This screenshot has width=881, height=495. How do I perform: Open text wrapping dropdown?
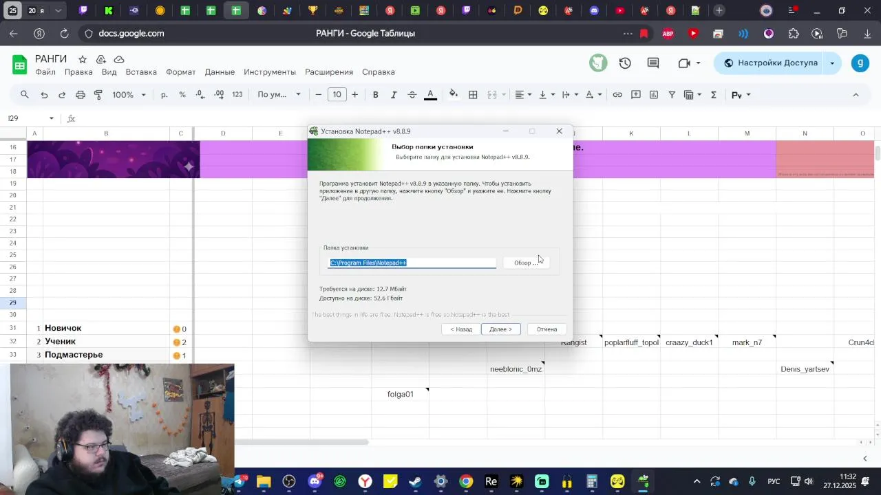[570, 95]
